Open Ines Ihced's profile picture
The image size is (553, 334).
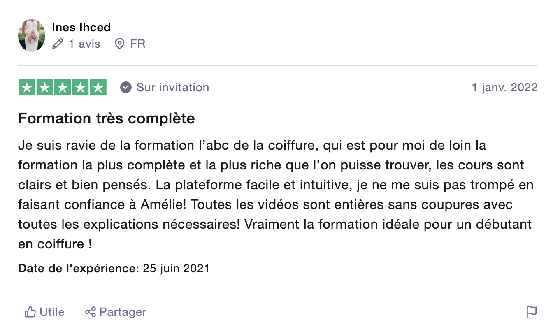click(x=32, y=35)
